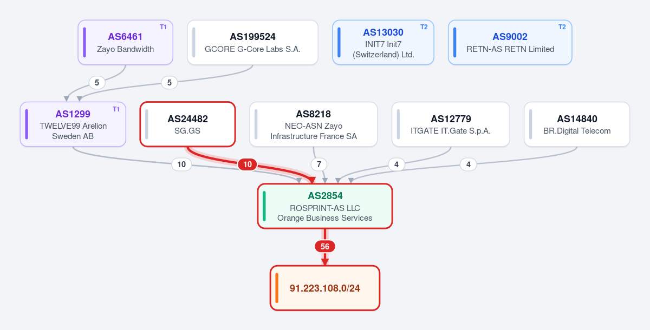
Task: Click the 4 badge below AS14840
Action: point(469,164)
